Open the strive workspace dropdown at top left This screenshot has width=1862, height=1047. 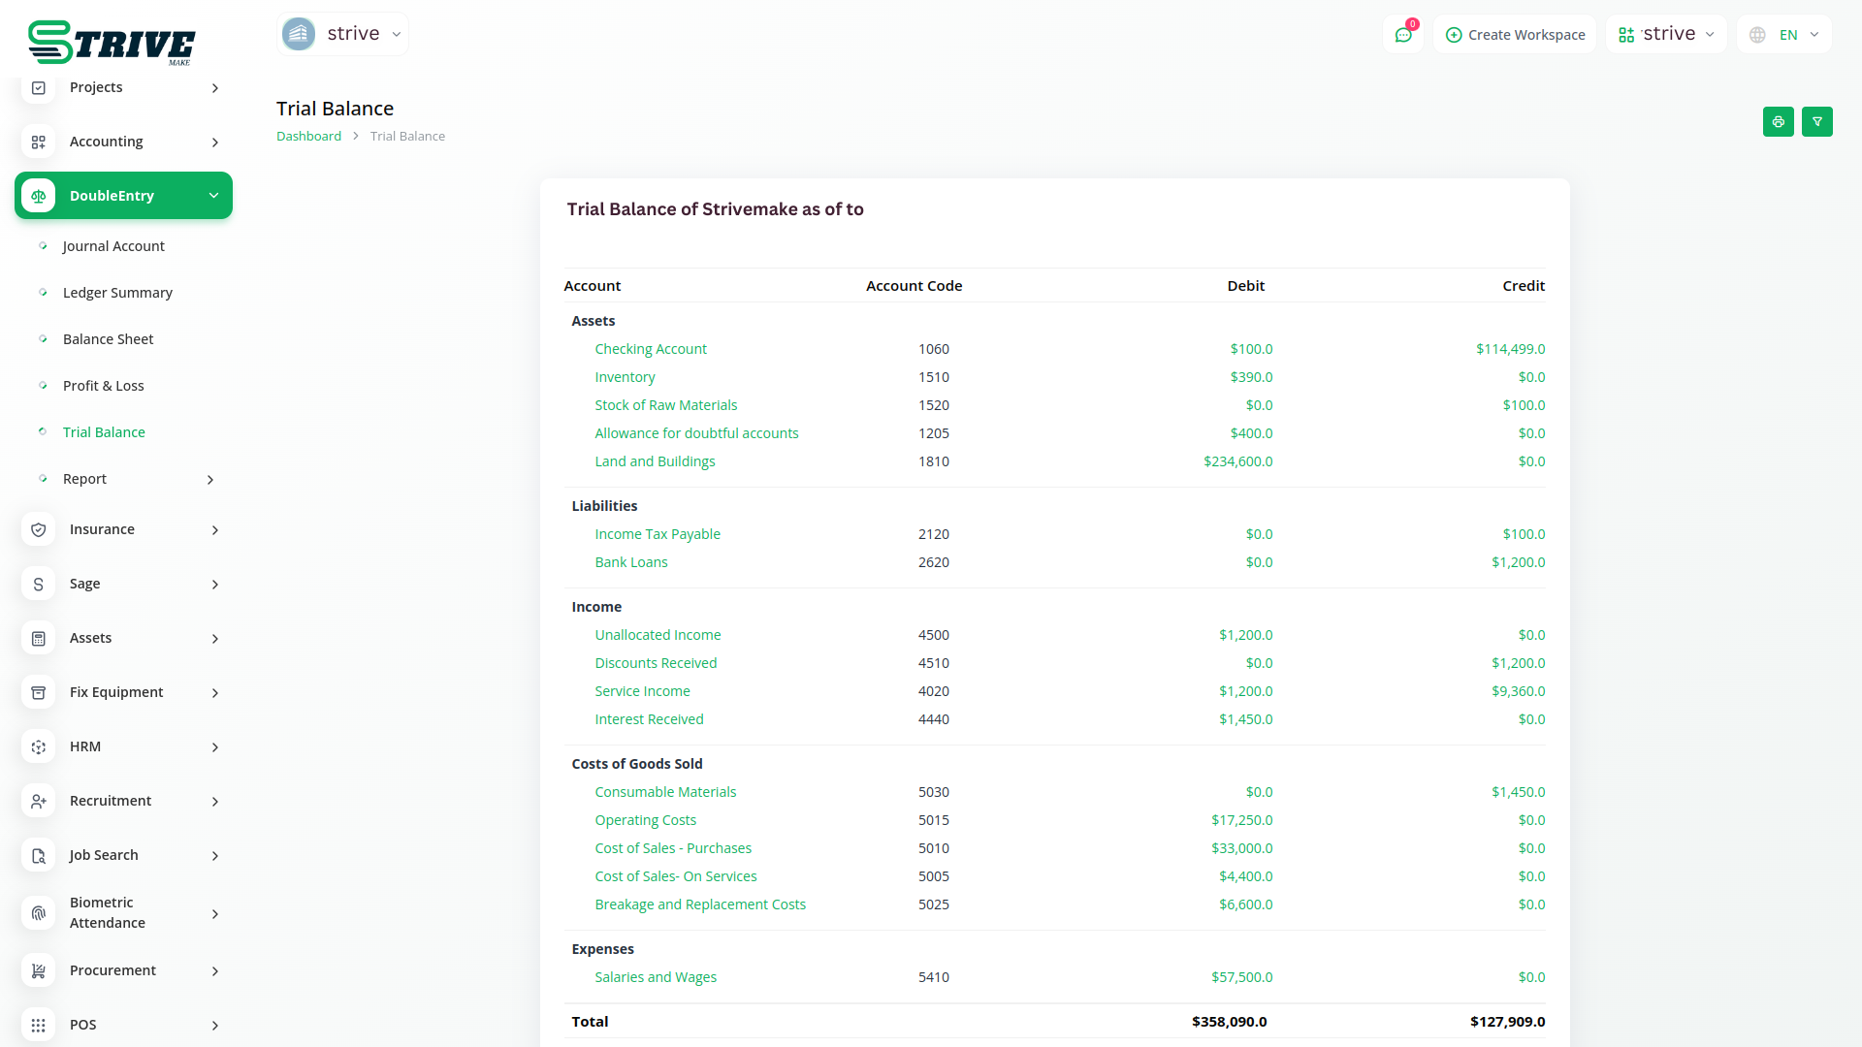[342, 34]
